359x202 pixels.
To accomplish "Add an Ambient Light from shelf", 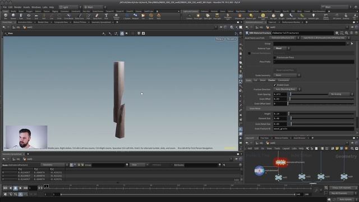I will (313, 16).
